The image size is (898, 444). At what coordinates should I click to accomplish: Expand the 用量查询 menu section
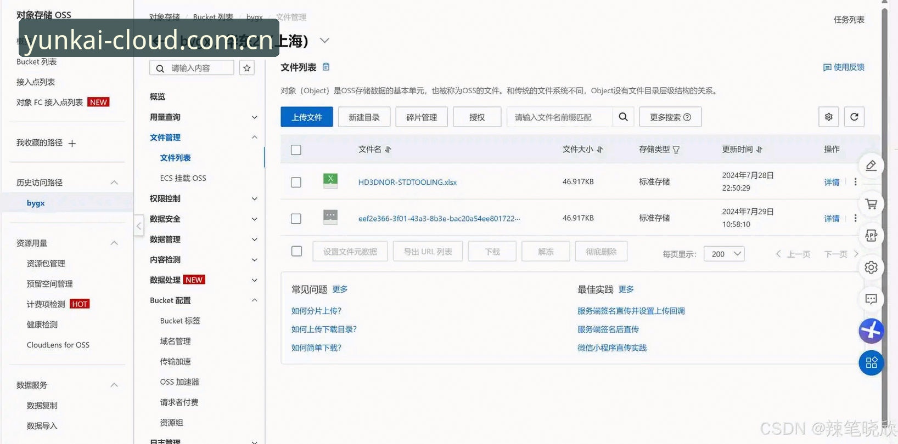(254, 117)
